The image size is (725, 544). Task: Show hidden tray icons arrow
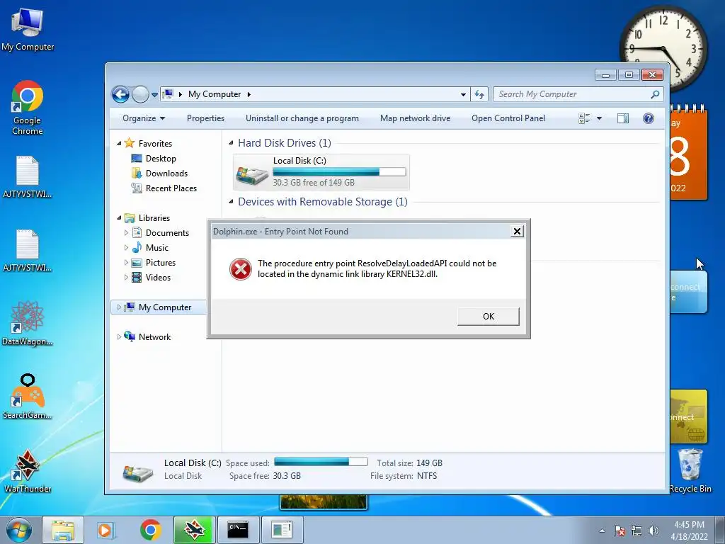(602, 531)
